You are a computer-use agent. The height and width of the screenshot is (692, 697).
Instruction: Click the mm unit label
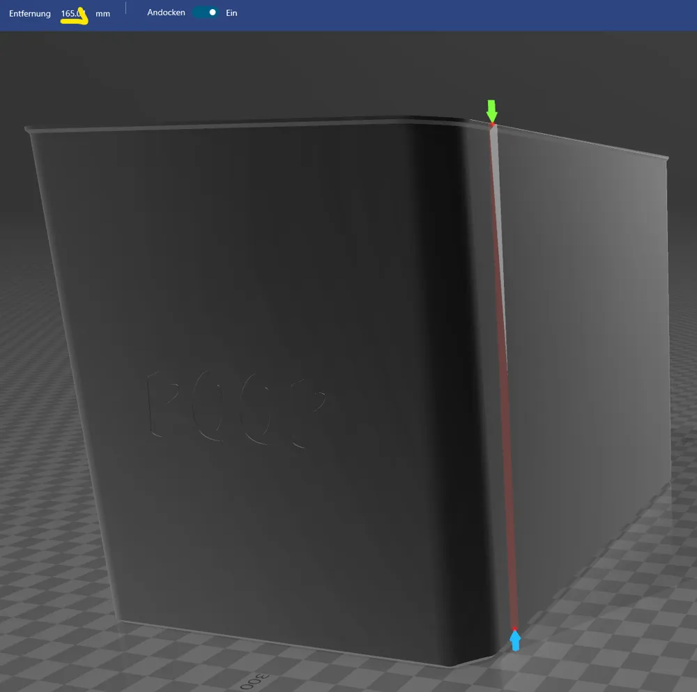click(x=103, y=13)
